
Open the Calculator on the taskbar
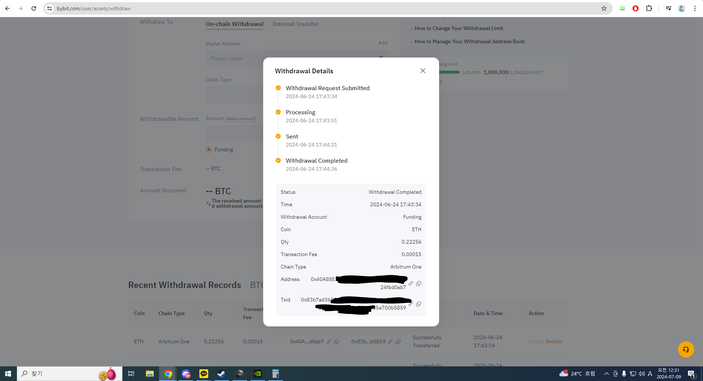[x=276, y=374]
